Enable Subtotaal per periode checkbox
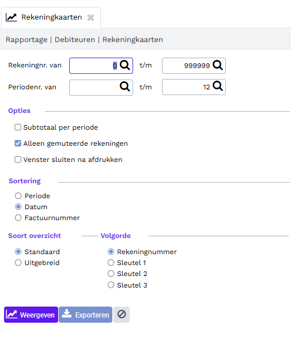 [18, 127]
